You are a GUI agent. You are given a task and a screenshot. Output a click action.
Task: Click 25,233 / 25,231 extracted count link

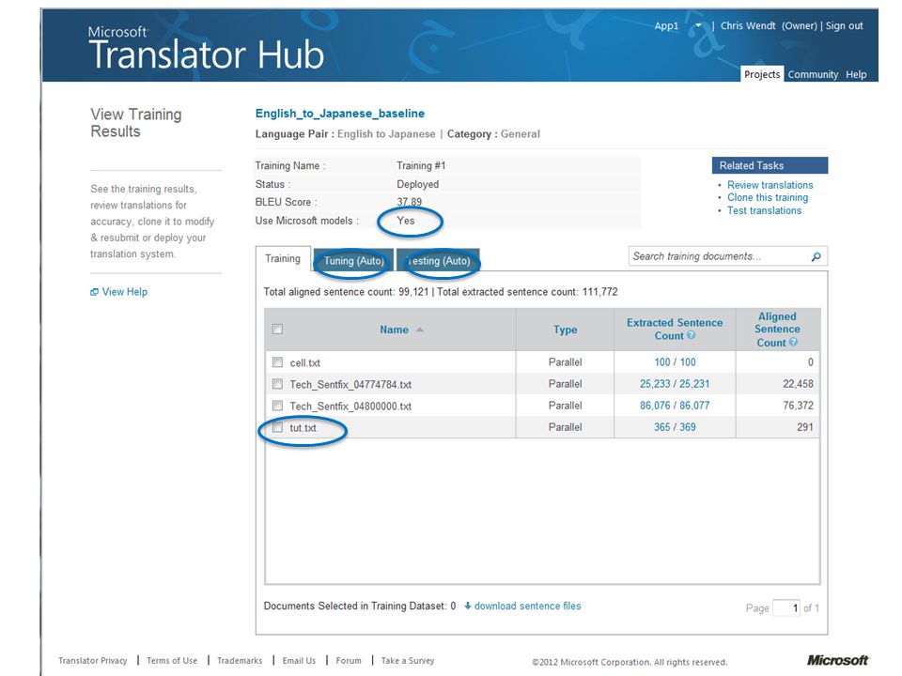(675, 384)
